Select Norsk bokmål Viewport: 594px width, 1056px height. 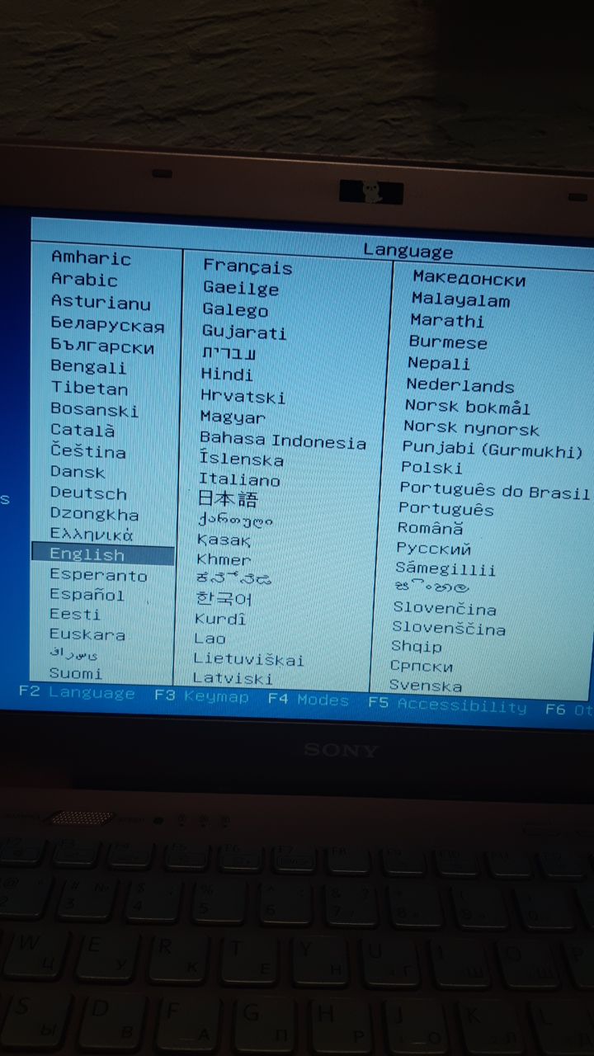(x=467, y=407)
